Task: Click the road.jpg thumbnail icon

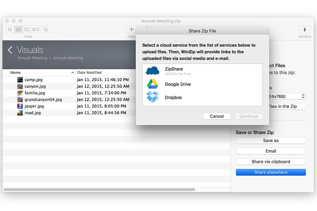Action: (x=20, y=113)
